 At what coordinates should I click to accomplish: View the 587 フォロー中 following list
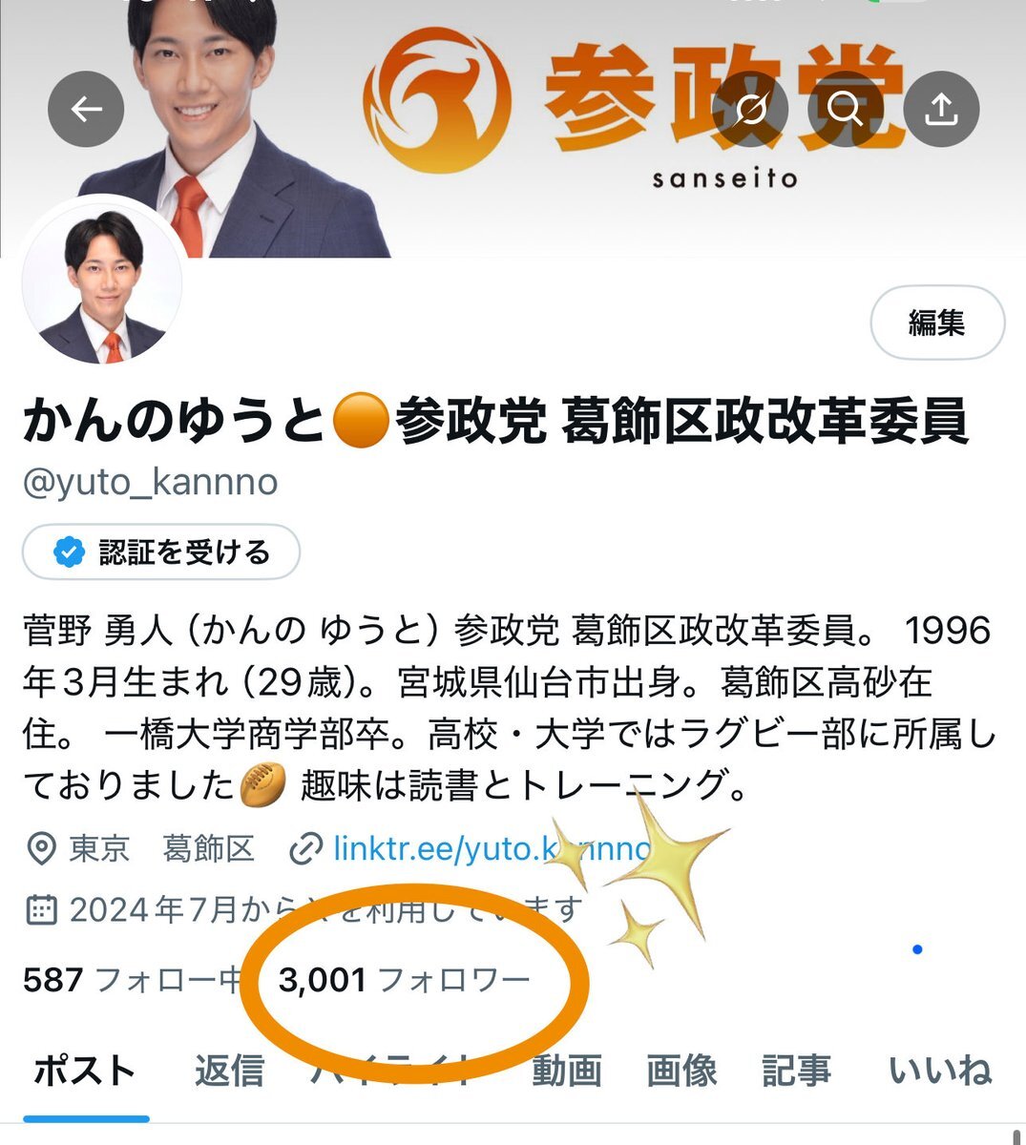132,979
